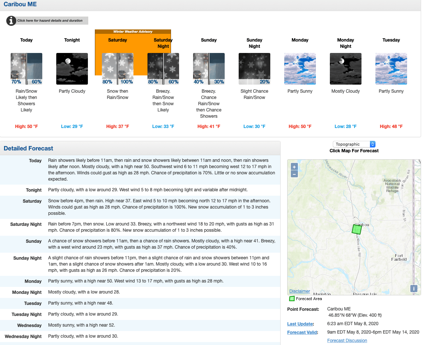Click 'Mostly cloudy, with a low around 28.' text
424x345 pixels.
coord(84,292)
